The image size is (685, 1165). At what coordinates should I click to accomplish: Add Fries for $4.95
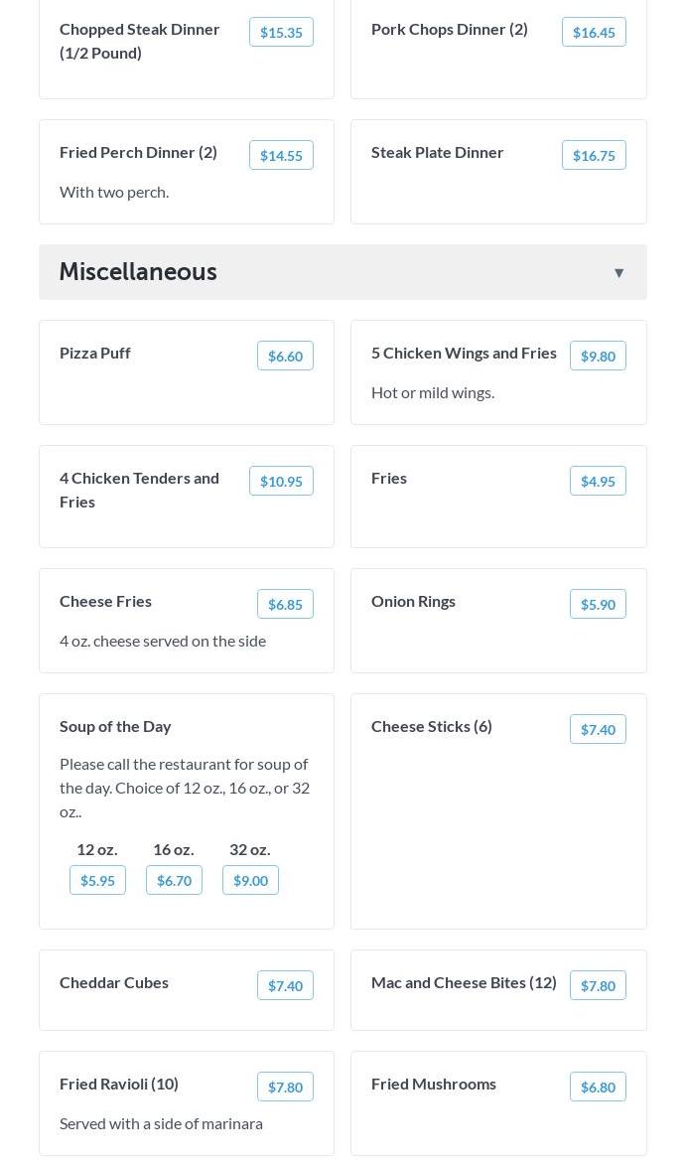tap(598, 481)
